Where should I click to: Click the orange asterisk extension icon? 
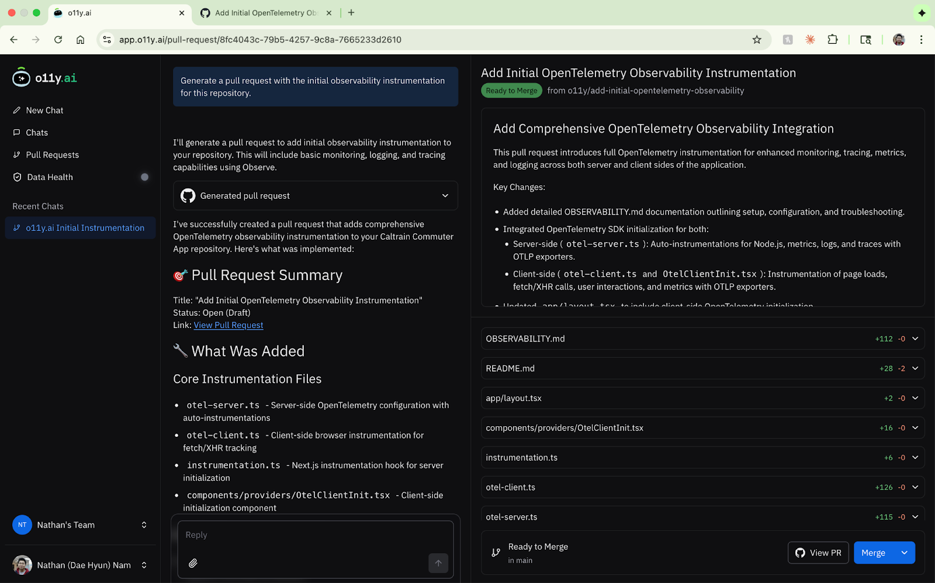click(x=810, y=40)
